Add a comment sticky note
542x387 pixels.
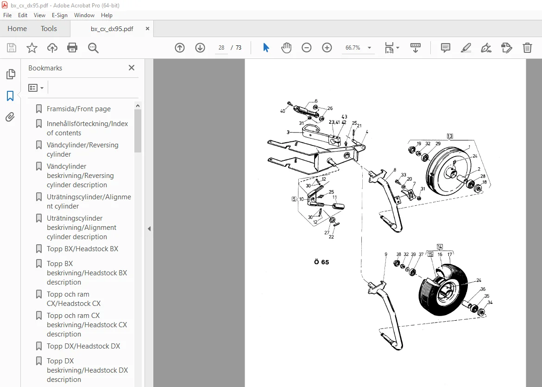click(x=446, y=48)
